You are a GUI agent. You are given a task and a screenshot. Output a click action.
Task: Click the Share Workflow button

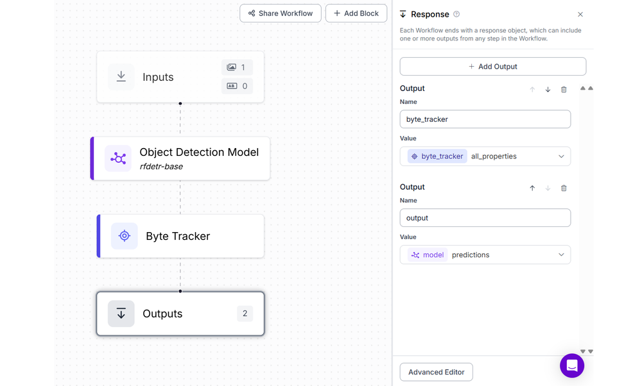coord(281,13)
